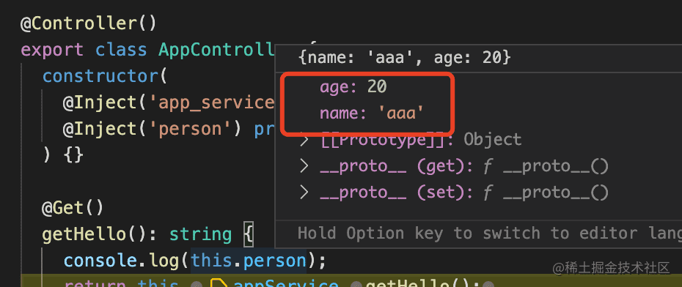Click the highlighted this.person expression

[x=249, y=261]
